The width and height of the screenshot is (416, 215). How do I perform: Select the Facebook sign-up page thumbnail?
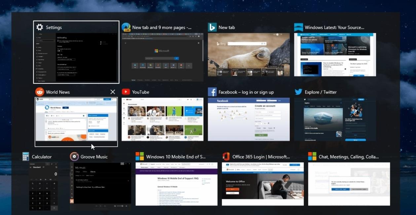point(249,119)
